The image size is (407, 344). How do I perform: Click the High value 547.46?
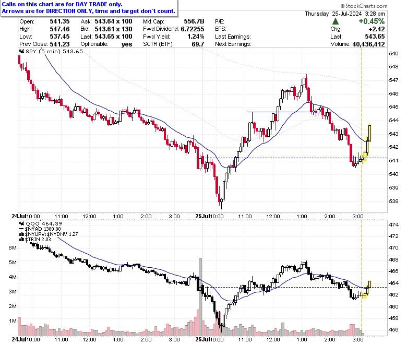[x=59, y=29]
